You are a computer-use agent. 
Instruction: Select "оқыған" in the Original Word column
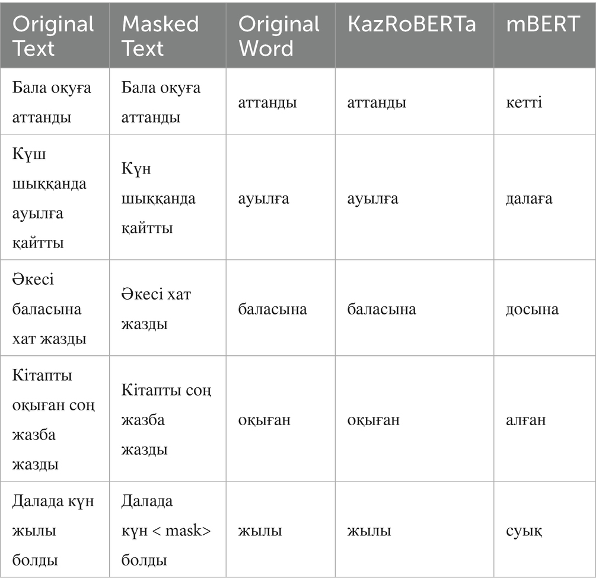(264, 420)
